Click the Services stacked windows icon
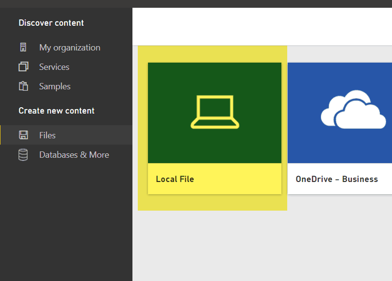The image size is (392, 281). click(x=23, y=67)
